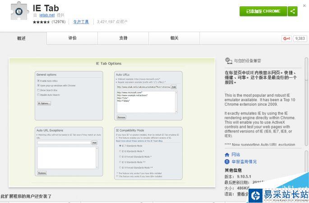Click the IE Tab puzzle-piece extension icon

pyautogui.click(x=19, y=11)
